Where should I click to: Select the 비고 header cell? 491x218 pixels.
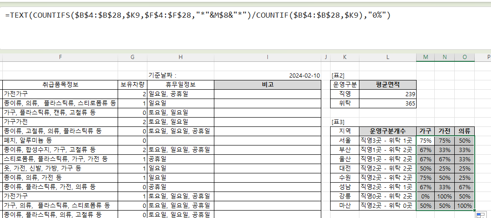pos(268,85)
